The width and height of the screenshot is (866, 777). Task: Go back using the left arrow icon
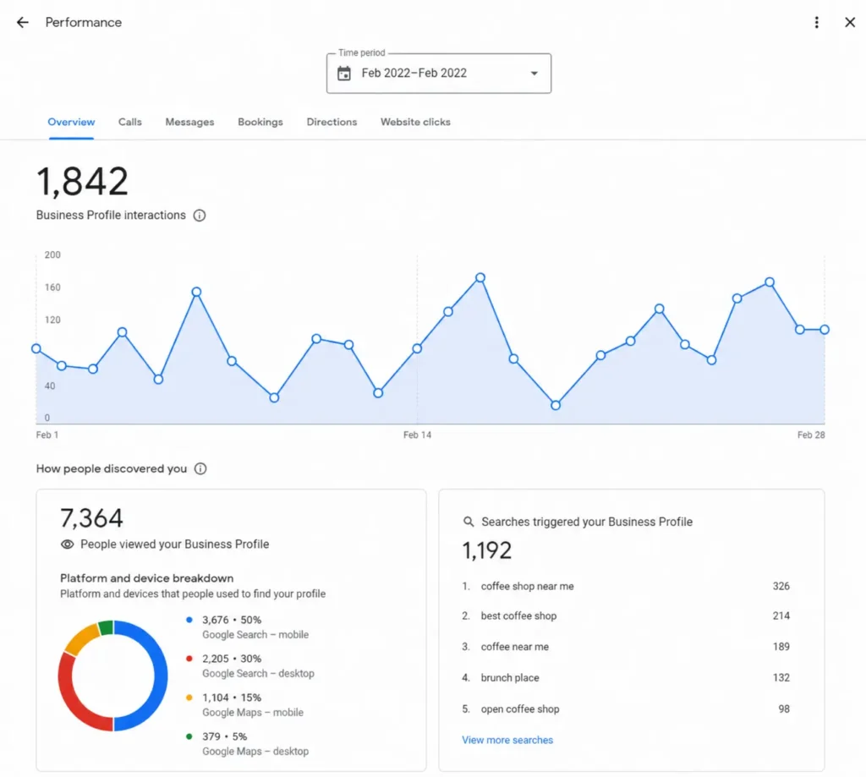point(23,22)
